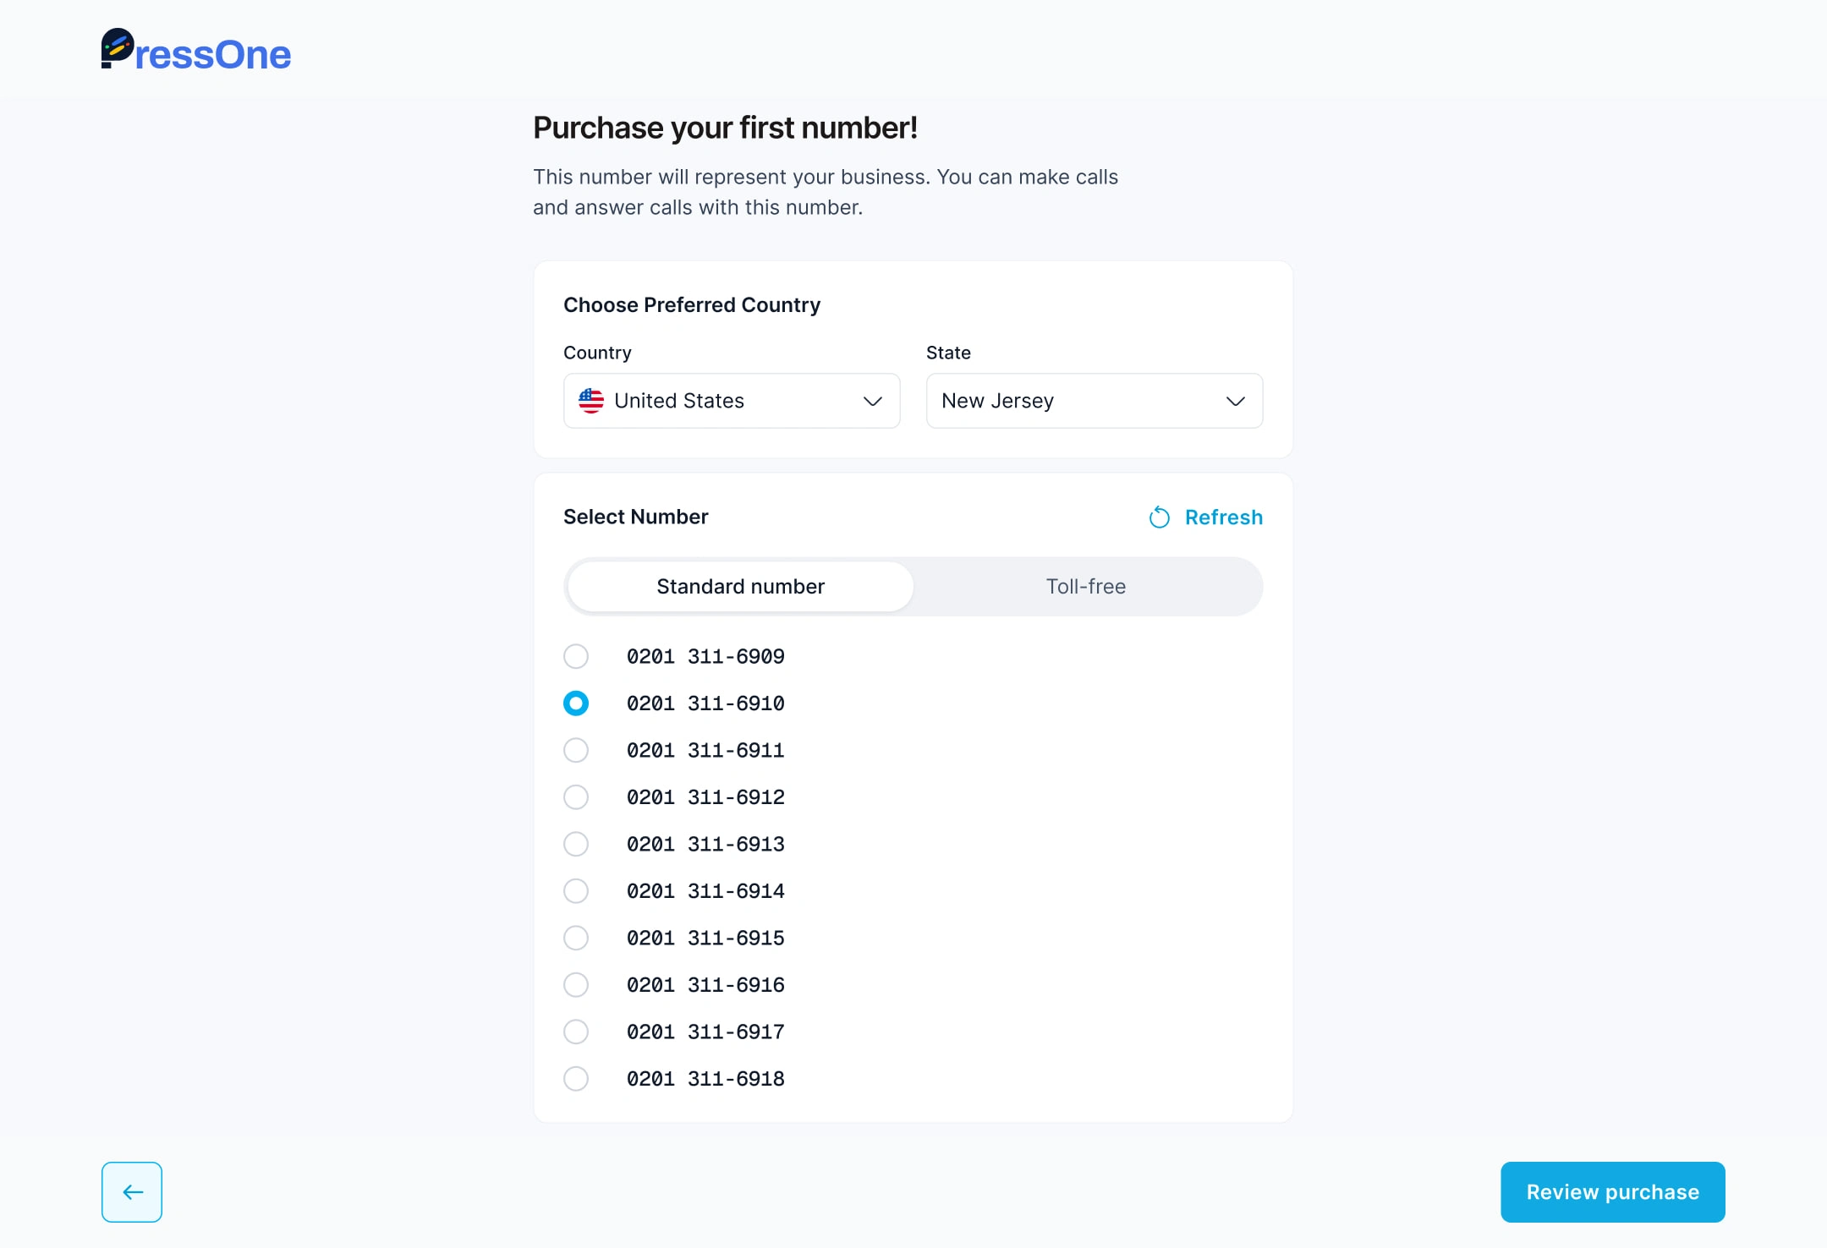Select number 0201 311-6913
This screenshot has width=1827, height=1248.
coord(576,844)
